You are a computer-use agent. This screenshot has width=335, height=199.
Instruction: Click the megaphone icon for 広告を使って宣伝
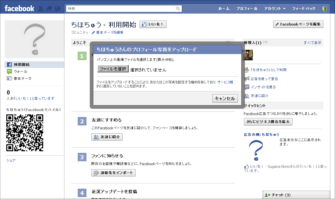[247, 79]
